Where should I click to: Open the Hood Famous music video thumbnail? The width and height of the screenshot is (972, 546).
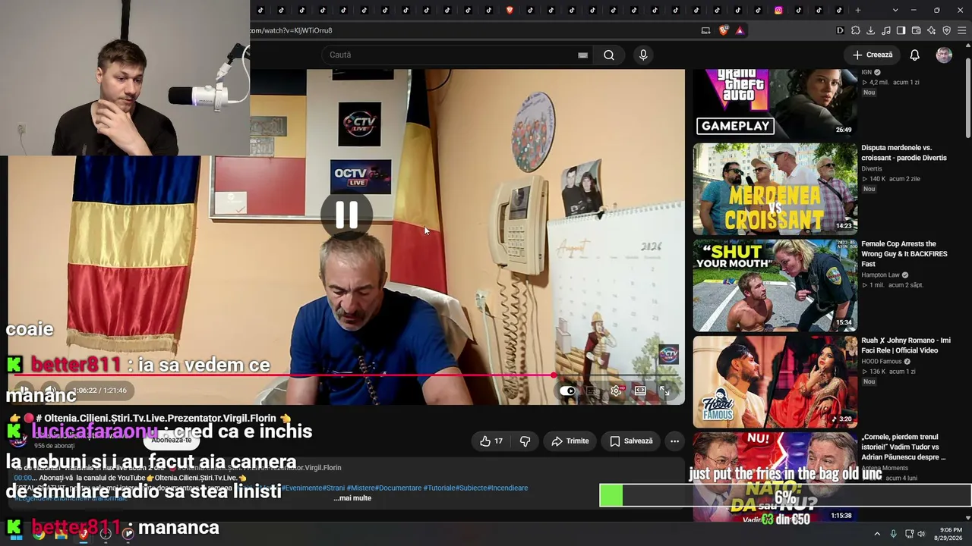click(x=775, y=381)
